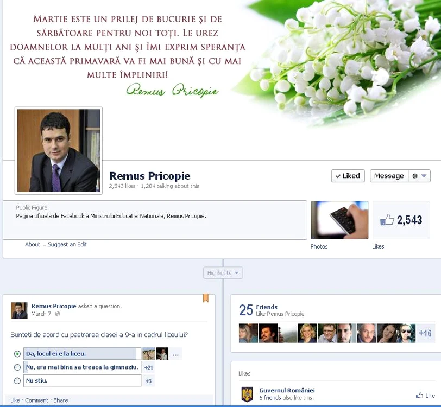
Task: Click the poll question text about clasa a 9-a
Action: click(x=99, y=335)
